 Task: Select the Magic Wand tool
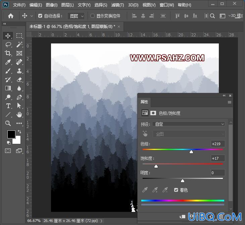(19, 44)
